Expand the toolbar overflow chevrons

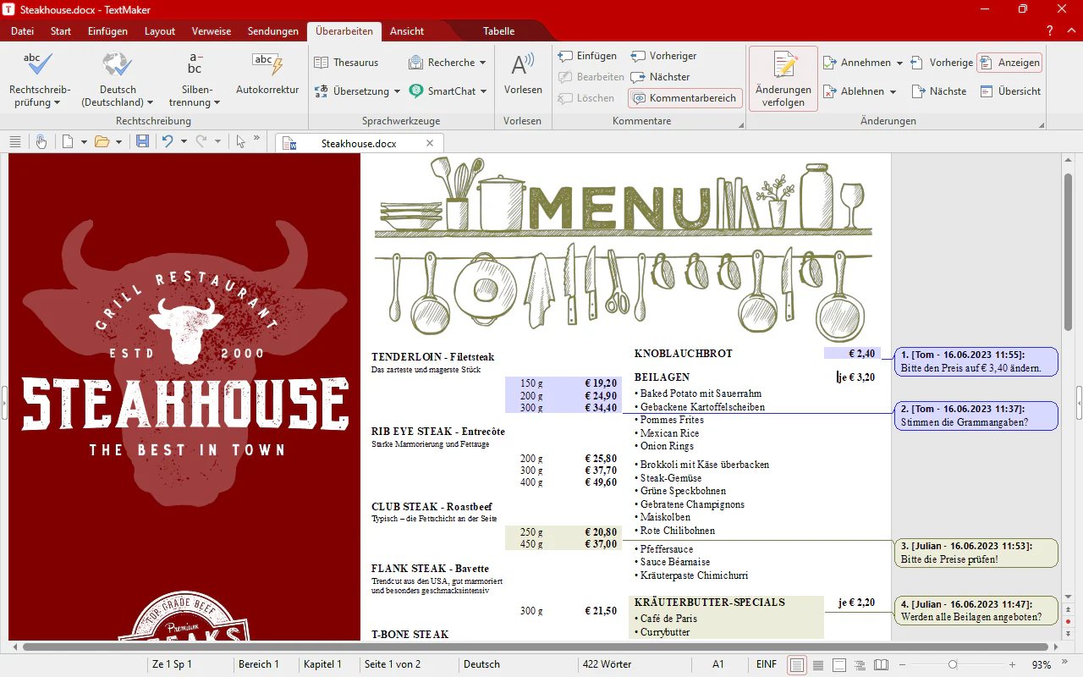pos(256,138)
